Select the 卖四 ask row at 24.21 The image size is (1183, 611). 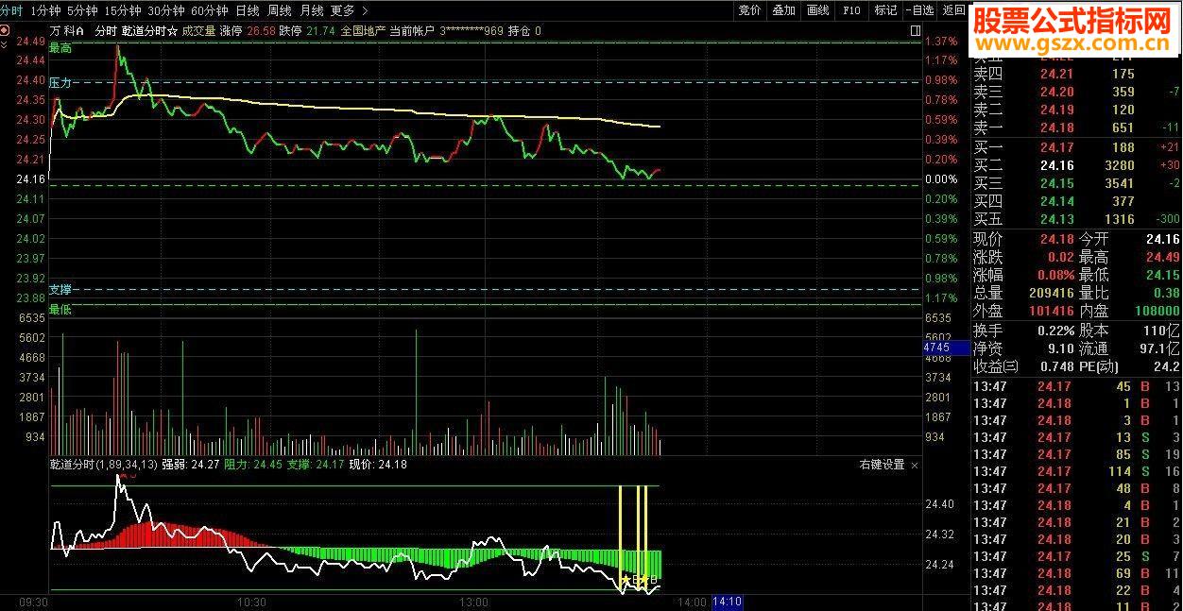click(1076, 74)
